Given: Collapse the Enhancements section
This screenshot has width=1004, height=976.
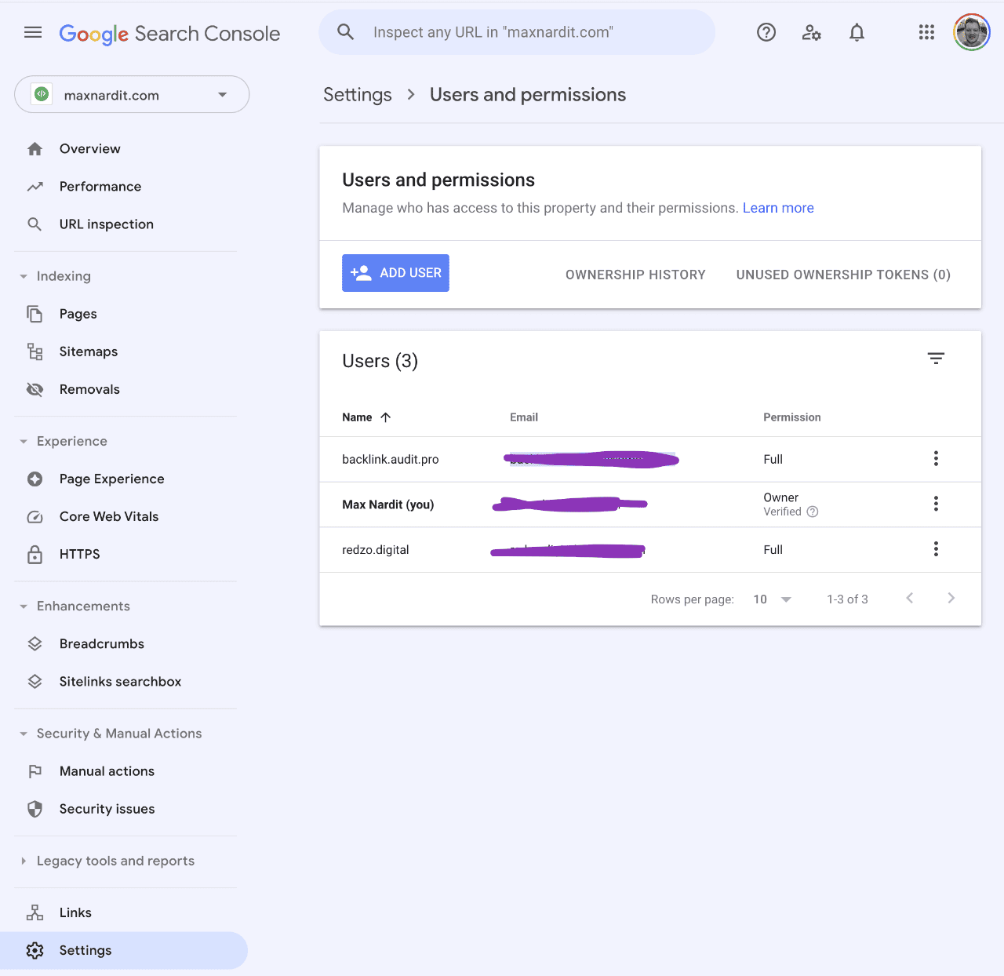Looking at the screenshot, I should (24, 606).
